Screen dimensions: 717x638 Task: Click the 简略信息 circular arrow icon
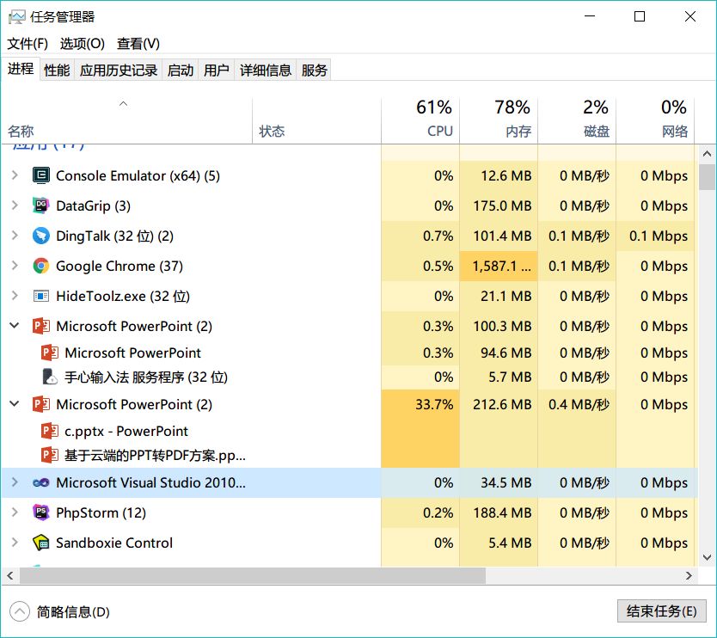coord(19,611)
